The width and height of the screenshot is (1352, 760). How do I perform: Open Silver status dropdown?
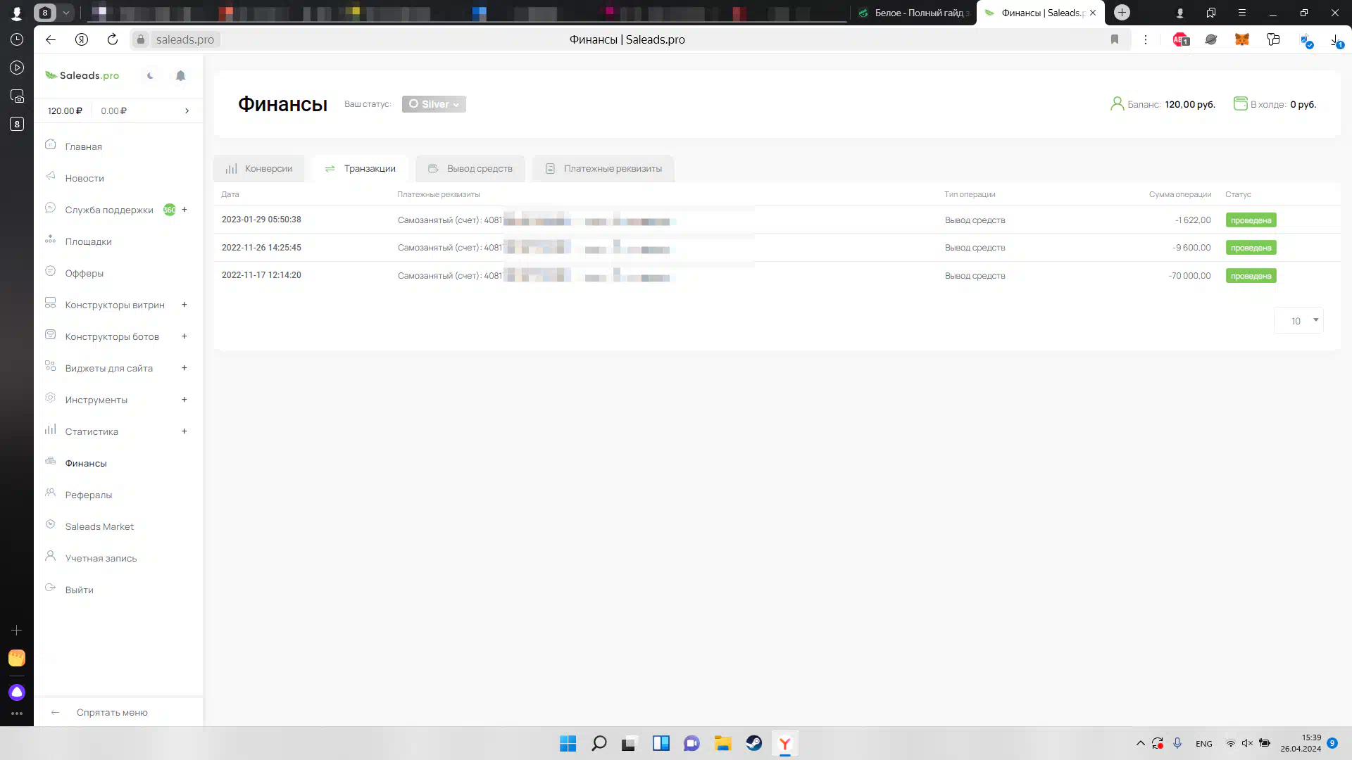(434, 104)
